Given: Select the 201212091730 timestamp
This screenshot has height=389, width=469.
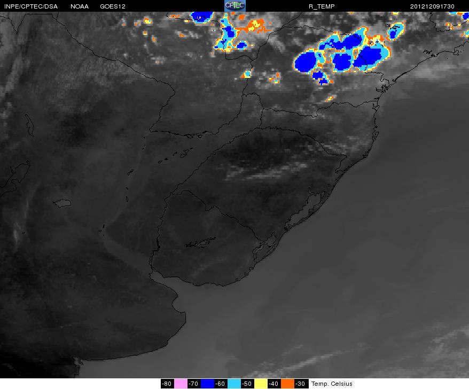Looking at the screenshot, I should tap(432, 6).
